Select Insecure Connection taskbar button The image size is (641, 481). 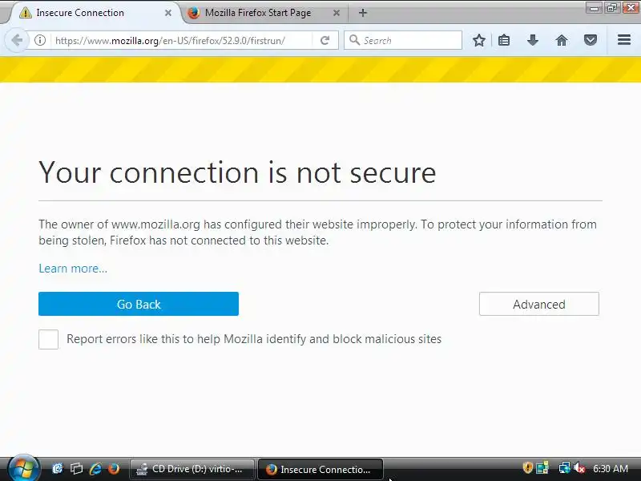click(320, 469)
